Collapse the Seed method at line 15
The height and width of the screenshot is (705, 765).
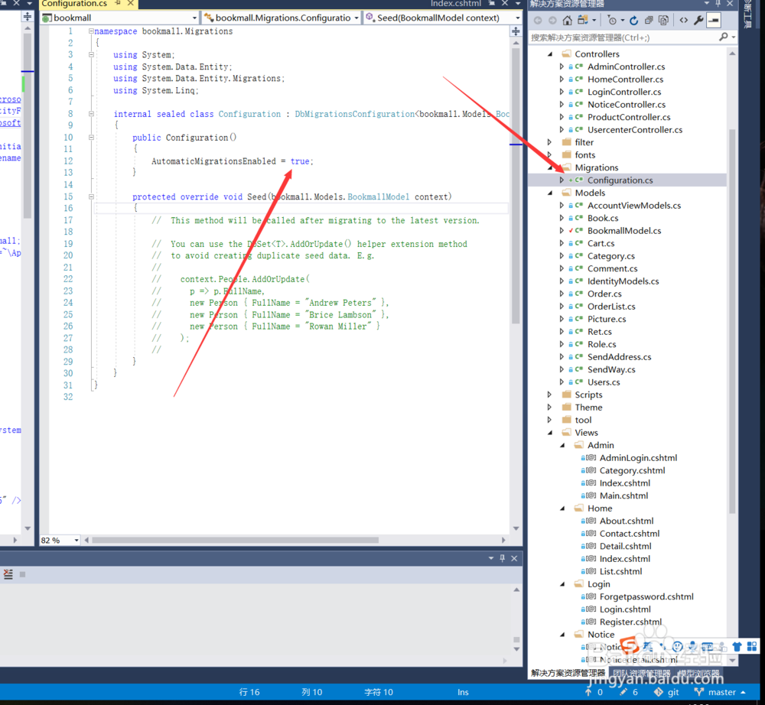click(91, 197)
